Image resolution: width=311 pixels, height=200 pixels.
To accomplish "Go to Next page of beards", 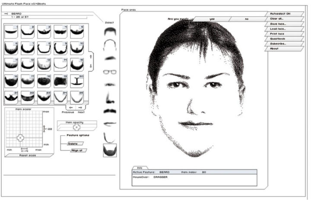I will [80, 108].
